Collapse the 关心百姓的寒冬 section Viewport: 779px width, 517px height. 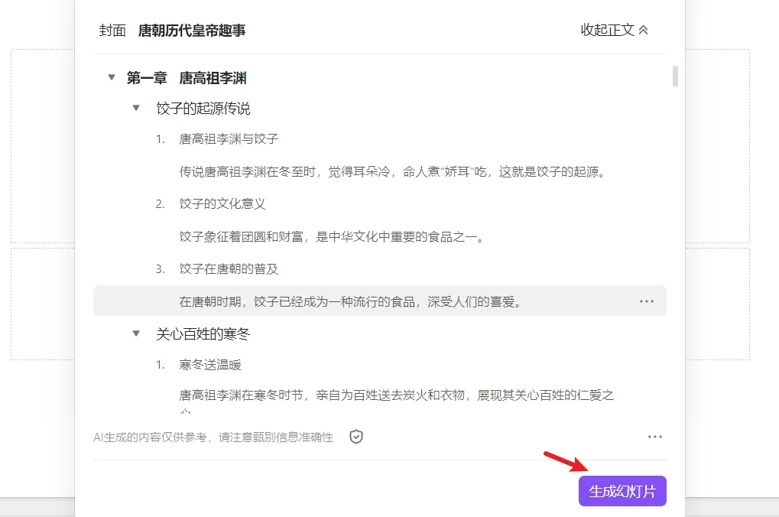tap(135, 333)
